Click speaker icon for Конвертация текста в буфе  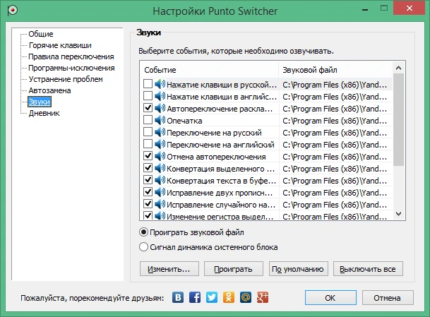point(160,180)
